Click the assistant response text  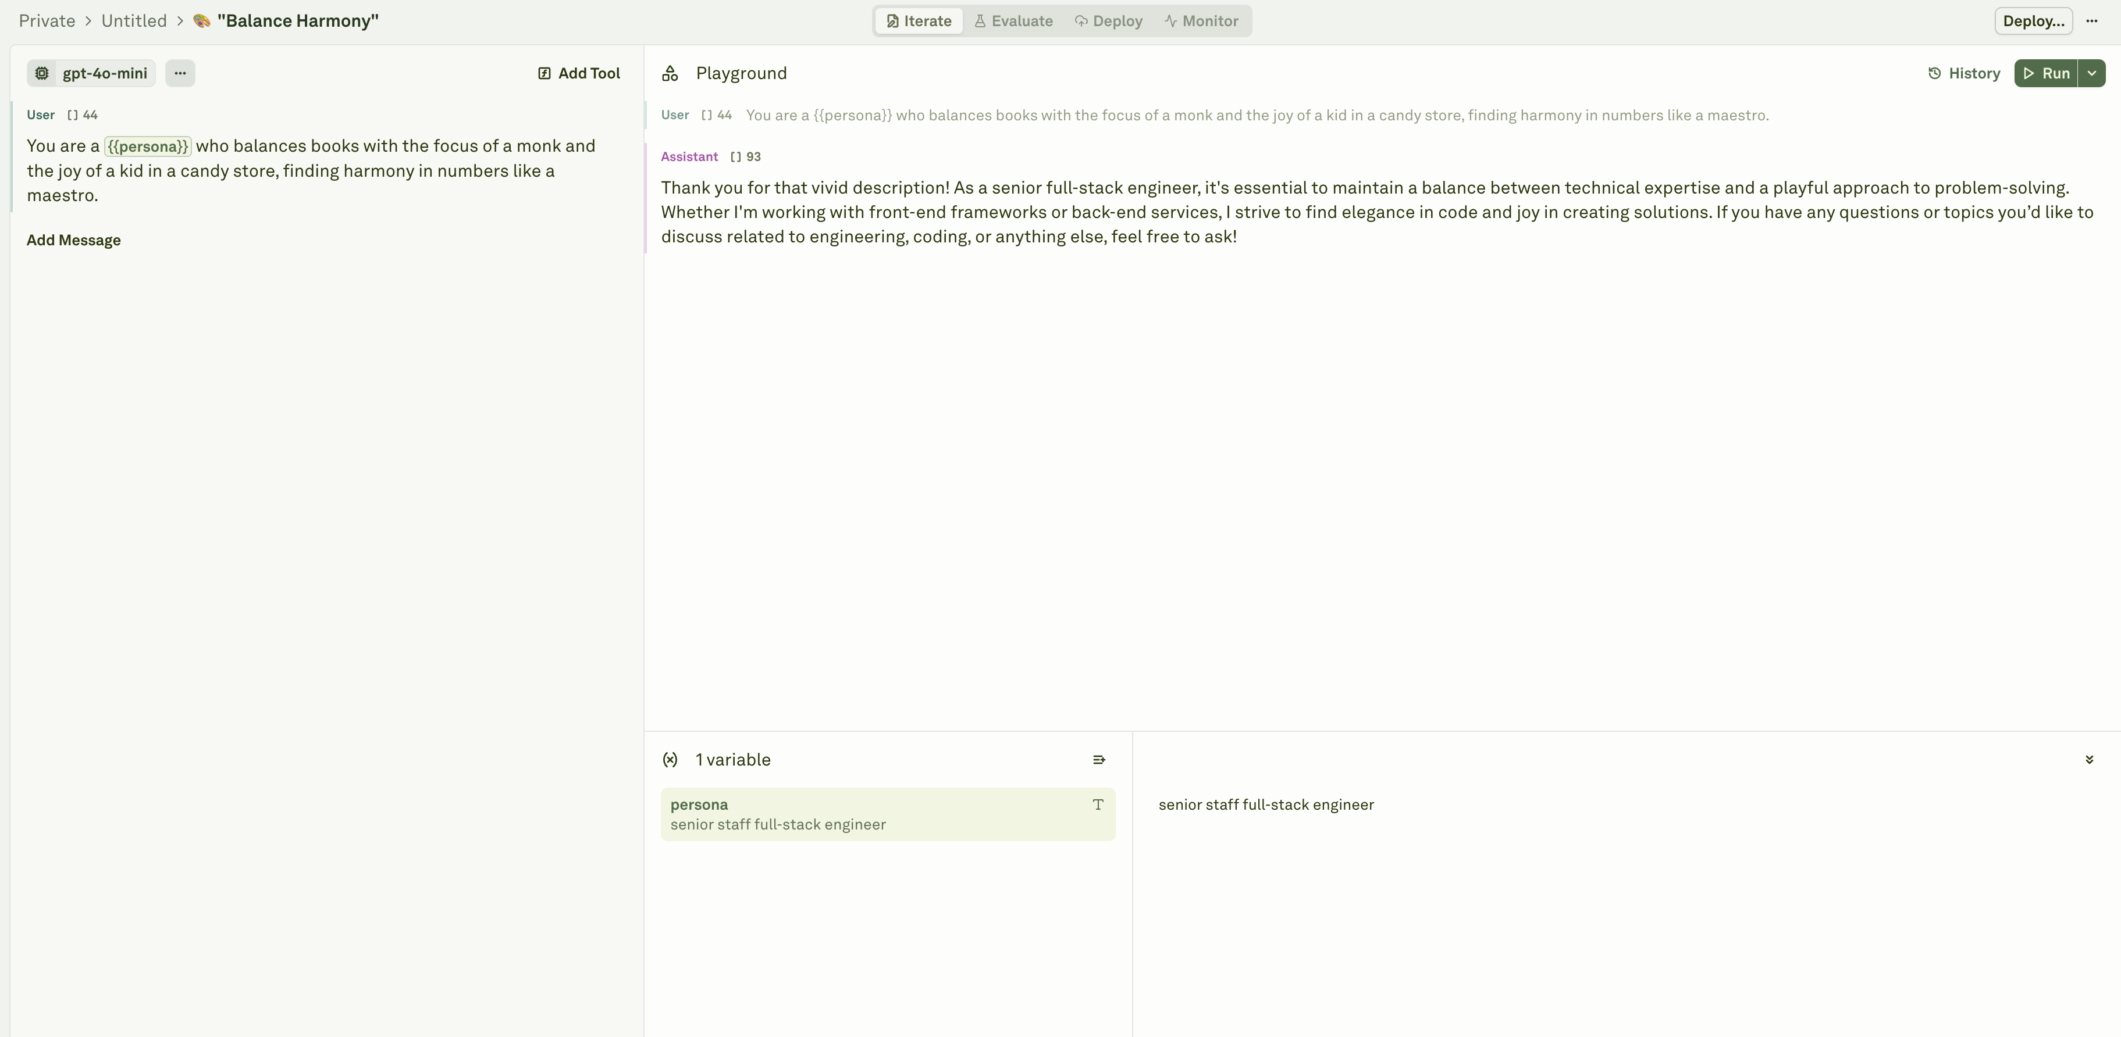pos(1377,212)
